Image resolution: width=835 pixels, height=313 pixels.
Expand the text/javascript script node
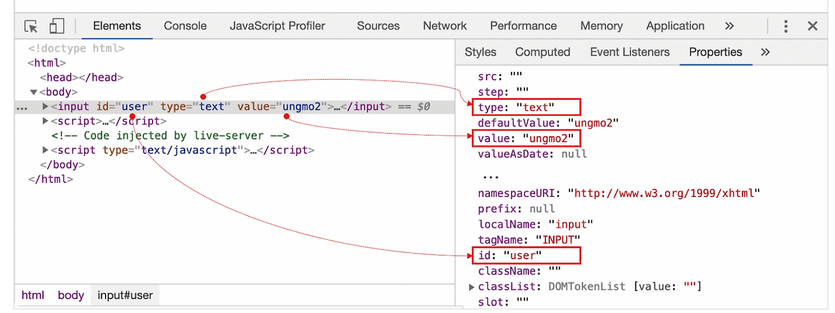[45, 150]
